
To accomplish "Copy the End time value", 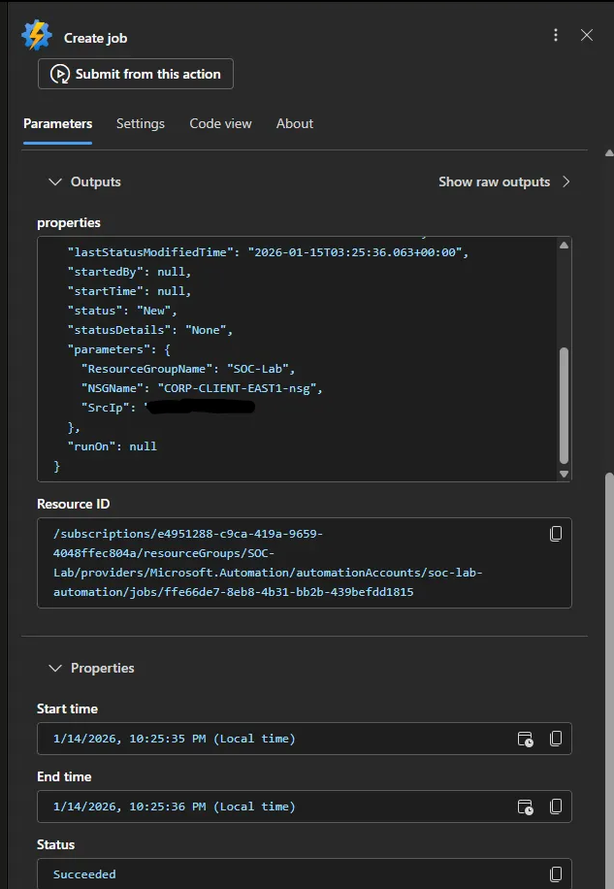I will point(556,807).
